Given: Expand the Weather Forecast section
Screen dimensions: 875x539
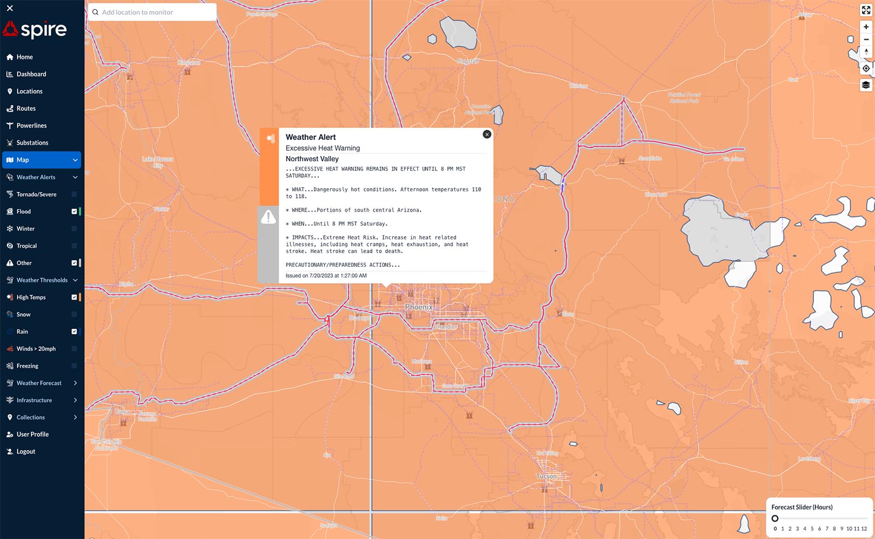Looking at the screenshot, I should click(x=75, y=383).
